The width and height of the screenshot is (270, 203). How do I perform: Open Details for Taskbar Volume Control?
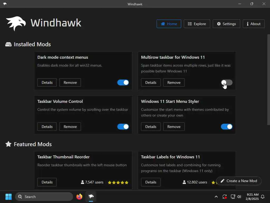(x=47, y=127)
